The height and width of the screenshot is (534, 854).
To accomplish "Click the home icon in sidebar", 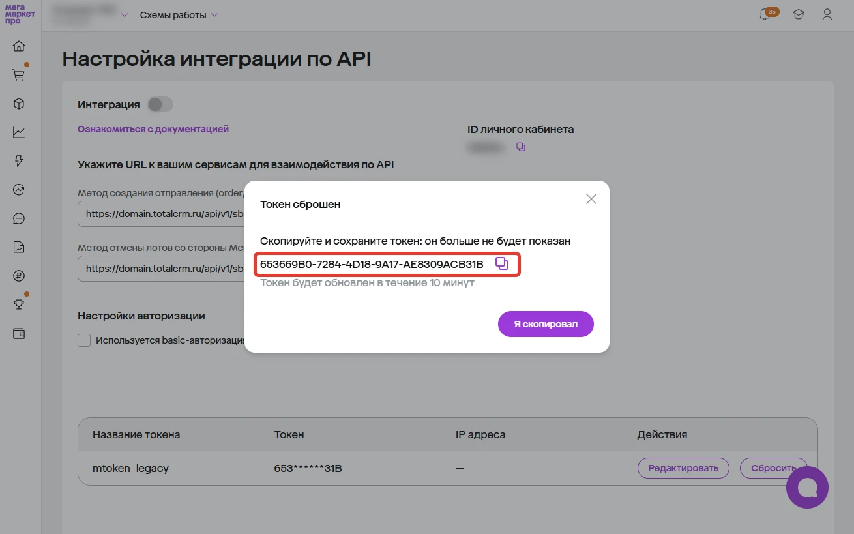I will coord(19,46).
